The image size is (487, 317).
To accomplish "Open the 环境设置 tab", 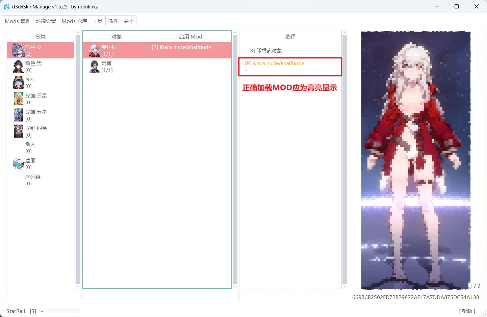I will point(46,21).
